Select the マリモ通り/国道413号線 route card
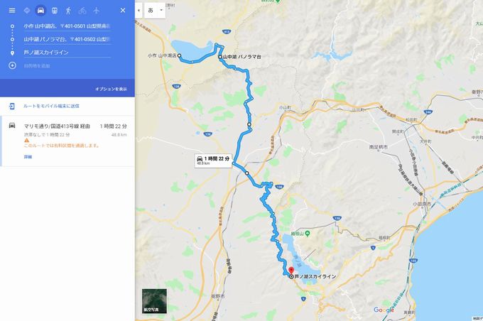The width and height of the screenshot is (483, 321). tap(67, 141)
